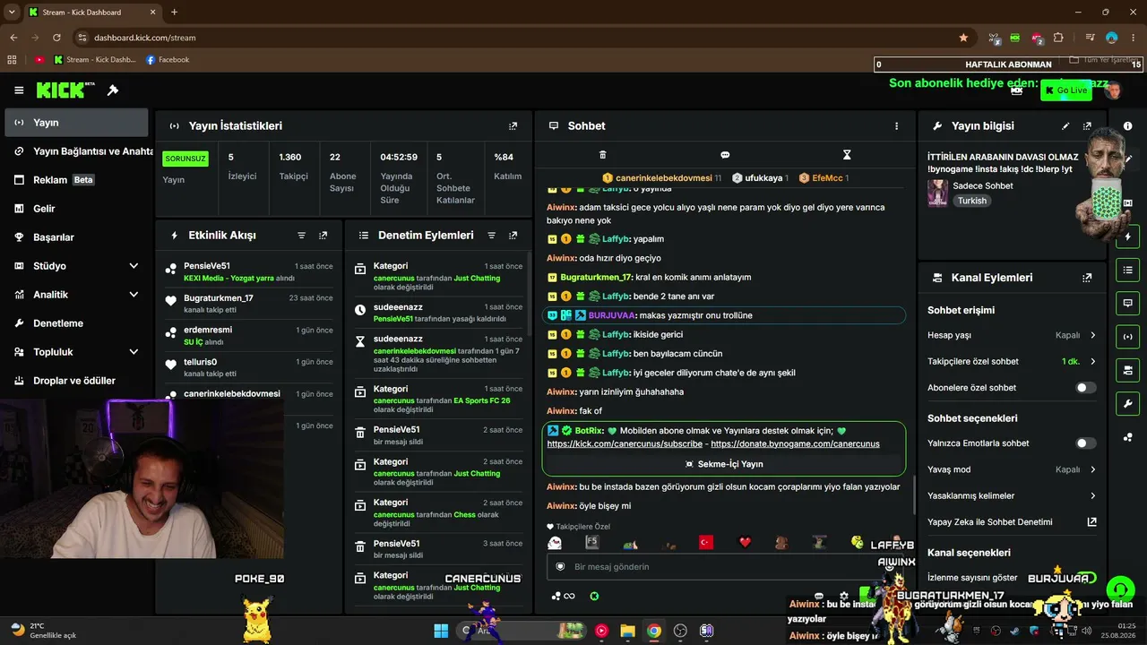Image resolution: width=1147 pixels, height=645 pixels.
Task: Open Başarılar page
Action: click(x=76, y=237)
